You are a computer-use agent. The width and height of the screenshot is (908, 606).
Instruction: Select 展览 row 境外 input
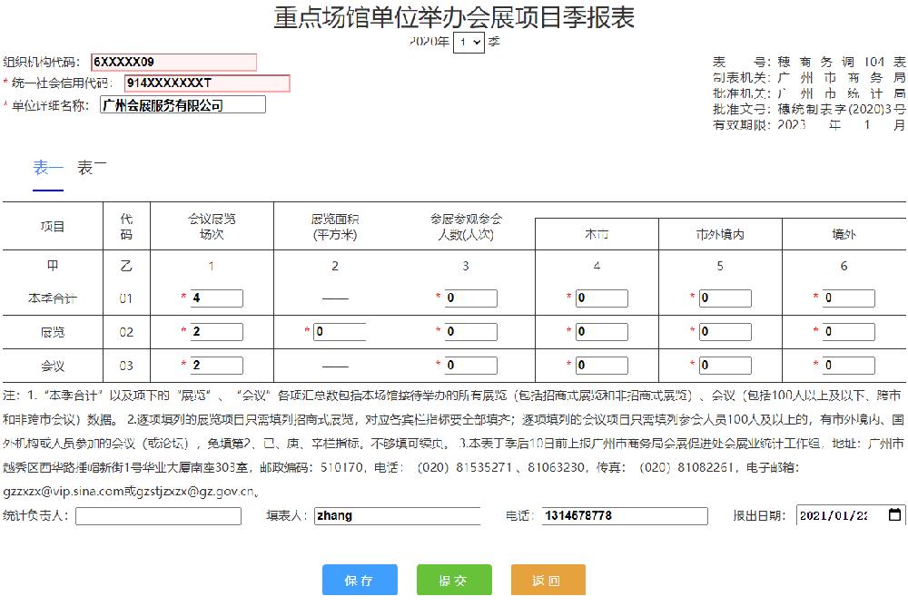(x=848, y=332)
